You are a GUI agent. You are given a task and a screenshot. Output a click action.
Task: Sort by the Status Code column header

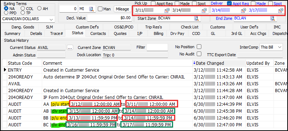[x=25, y=63]
